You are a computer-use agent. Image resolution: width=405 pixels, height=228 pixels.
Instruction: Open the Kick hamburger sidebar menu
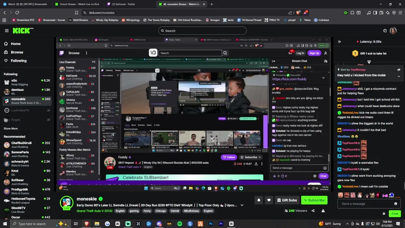coord(7,31)
